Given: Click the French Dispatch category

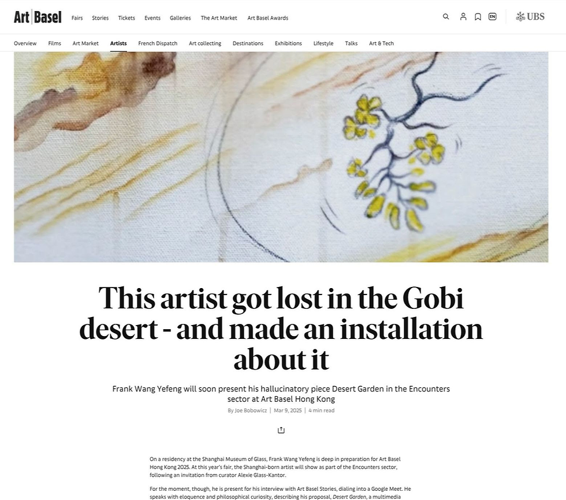Looking at the screenshot, I should click(x=157, y=43).
